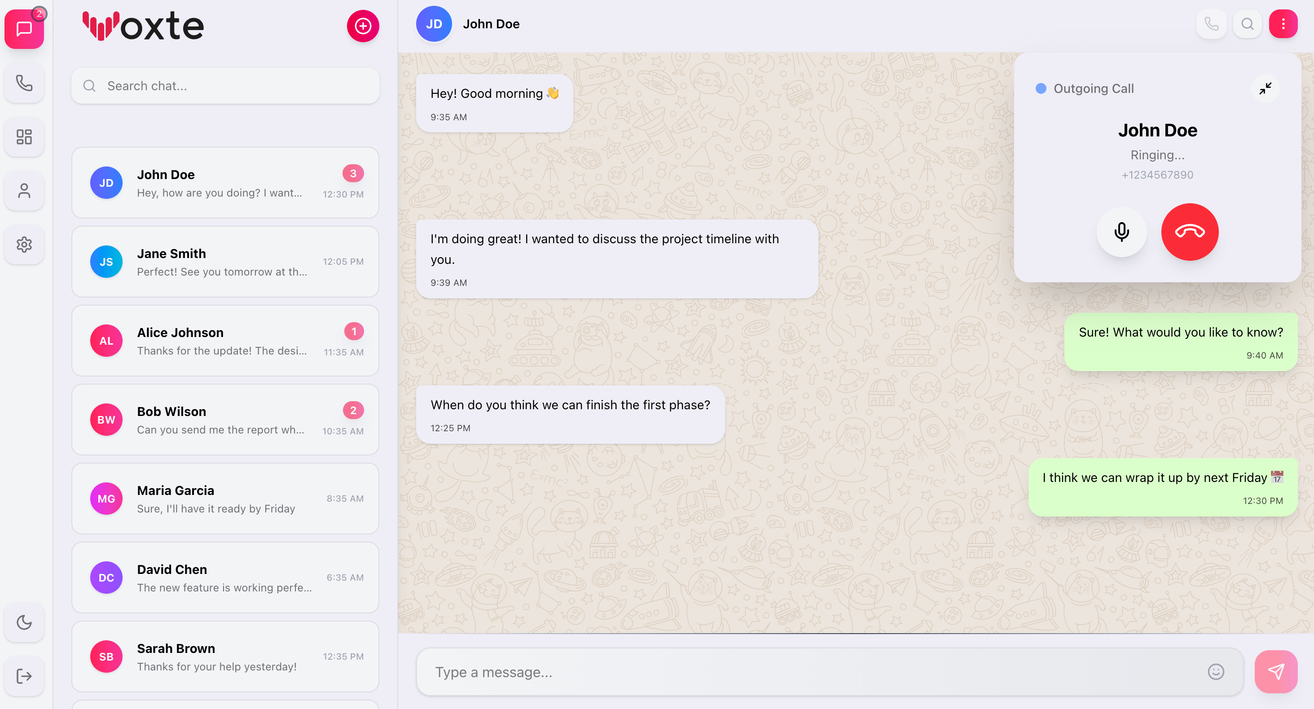Send the message using the paper plane icon
Image resolution: width=1314 pixels, height=709 pixels.
pyautogui.click(x=1277, y=671)
